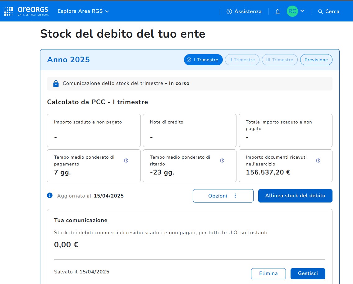Click the areaRGS logo icon
Image resolution: width=353 pixels, height=284 pixels.
[9, 11]
